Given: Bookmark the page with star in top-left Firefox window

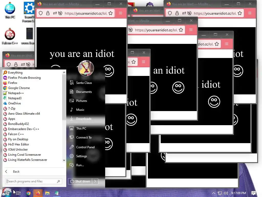Looking at the screenshot, I should (111, 13).
